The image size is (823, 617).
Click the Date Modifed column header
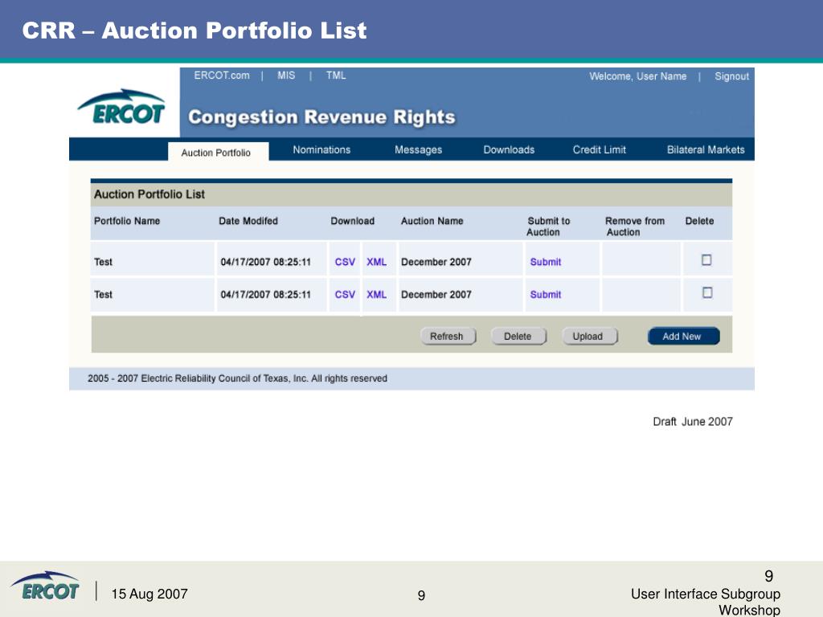pos(248,221)
